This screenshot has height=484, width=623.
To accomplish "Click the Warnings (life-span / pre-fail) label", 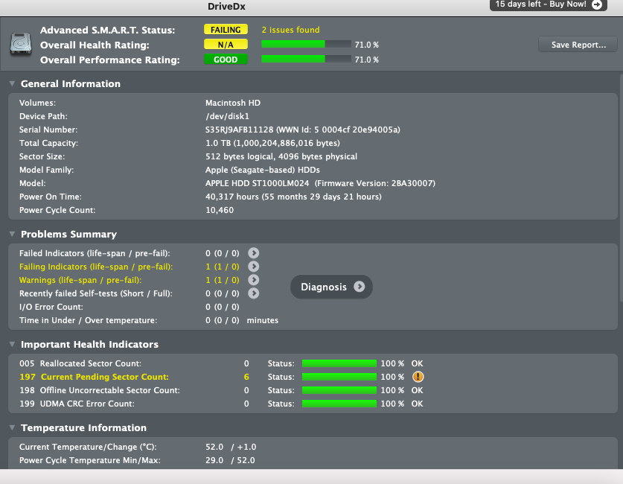I will [80, 280].
